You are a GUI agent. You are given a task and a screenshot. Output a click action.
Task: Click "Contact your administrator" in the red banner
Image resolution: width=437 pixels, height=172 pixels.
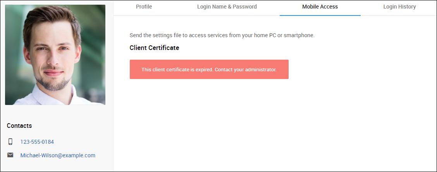pos(246,70)
